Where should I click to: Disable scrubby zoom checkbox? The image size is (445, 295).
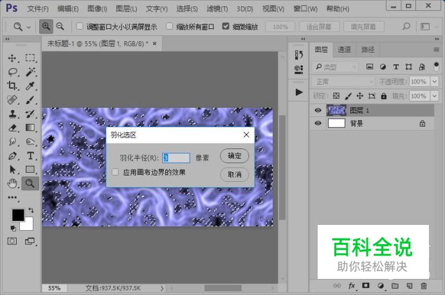coord(226,26)
